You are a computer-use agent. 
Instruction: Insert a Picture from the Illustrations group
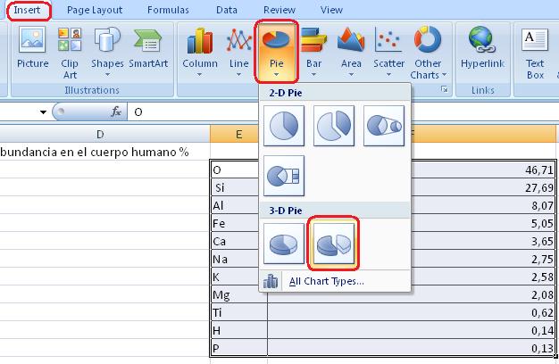tap(33, 48)
